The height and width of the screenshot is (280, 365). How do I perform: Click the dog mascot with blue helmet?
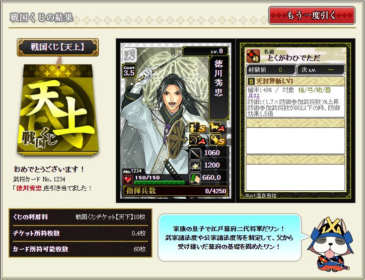[x=330, y=243]
